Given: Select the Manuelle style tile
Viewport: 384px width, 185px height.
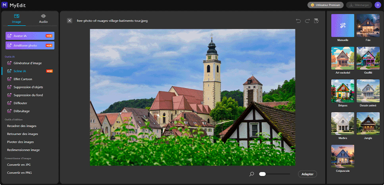Looking at the screenshot, I should (343, 26).
